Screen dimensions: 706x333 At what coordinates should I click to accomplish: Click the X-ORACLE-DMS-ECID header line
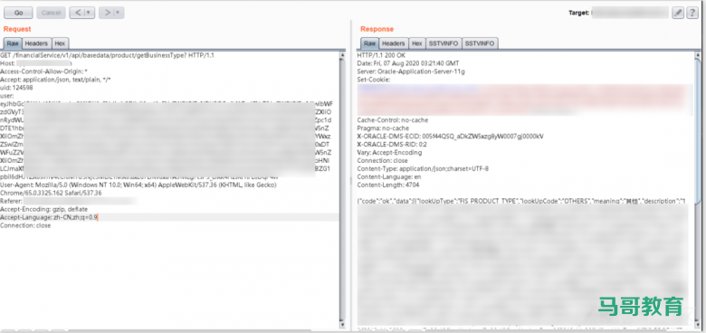(450, 137)
